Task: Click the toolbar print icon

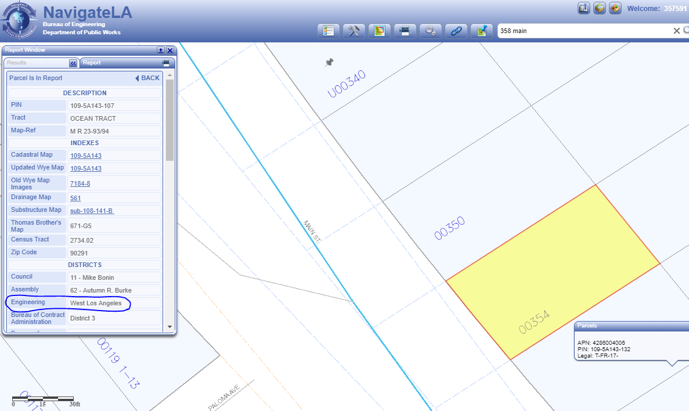Action: point(405,31)
